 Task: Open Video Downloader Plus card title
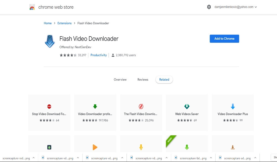(233, 114)
